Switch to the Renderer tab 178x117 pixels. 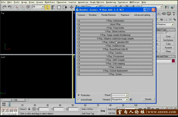93,15
